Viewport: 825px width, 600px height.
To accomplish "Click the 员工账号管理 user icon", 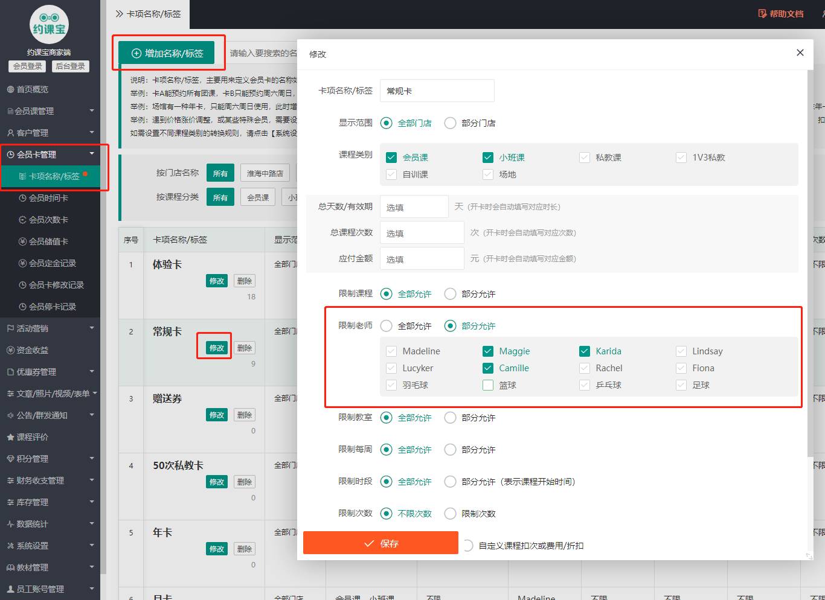I will [x=10, y=589].
